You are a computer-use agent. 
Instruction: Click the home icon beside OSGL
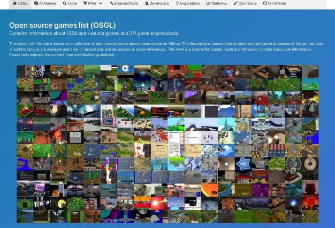click(x=14, y=3)
